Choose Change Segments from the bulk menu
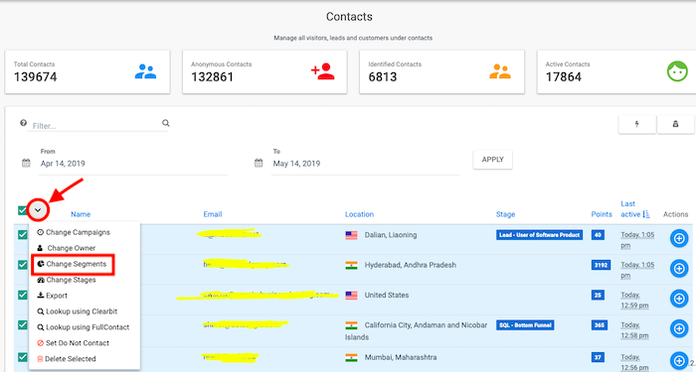This screenshot has height=372, width=696. coord(73,264)
